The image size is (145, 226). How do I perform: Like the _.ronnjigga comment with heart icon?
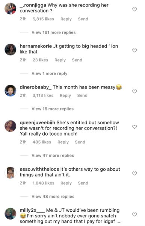[134, 9]
